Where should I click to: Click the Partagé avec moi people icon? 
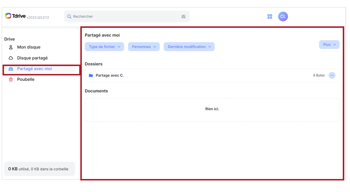coord(11,69)
